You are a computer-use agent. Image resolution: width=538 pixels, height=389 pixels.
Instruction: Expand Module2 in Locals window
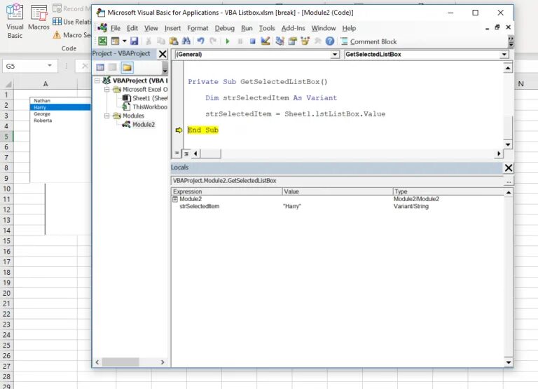[x=175, y=199]
